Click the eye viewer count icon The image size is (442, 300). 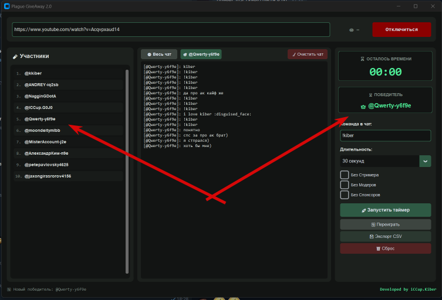point(351,30)
